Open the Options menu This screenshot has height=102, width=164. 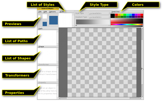click(x=52, y=12)
